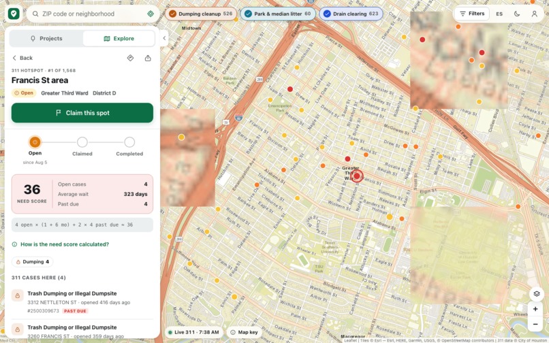Switch language to ES
The height and width of the screenshot is (343, 549).
click(499, 14)
